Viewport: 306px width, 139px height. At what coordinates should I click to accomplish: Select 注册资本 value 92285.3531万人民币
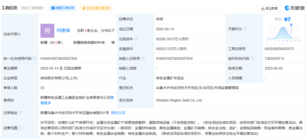172,39
